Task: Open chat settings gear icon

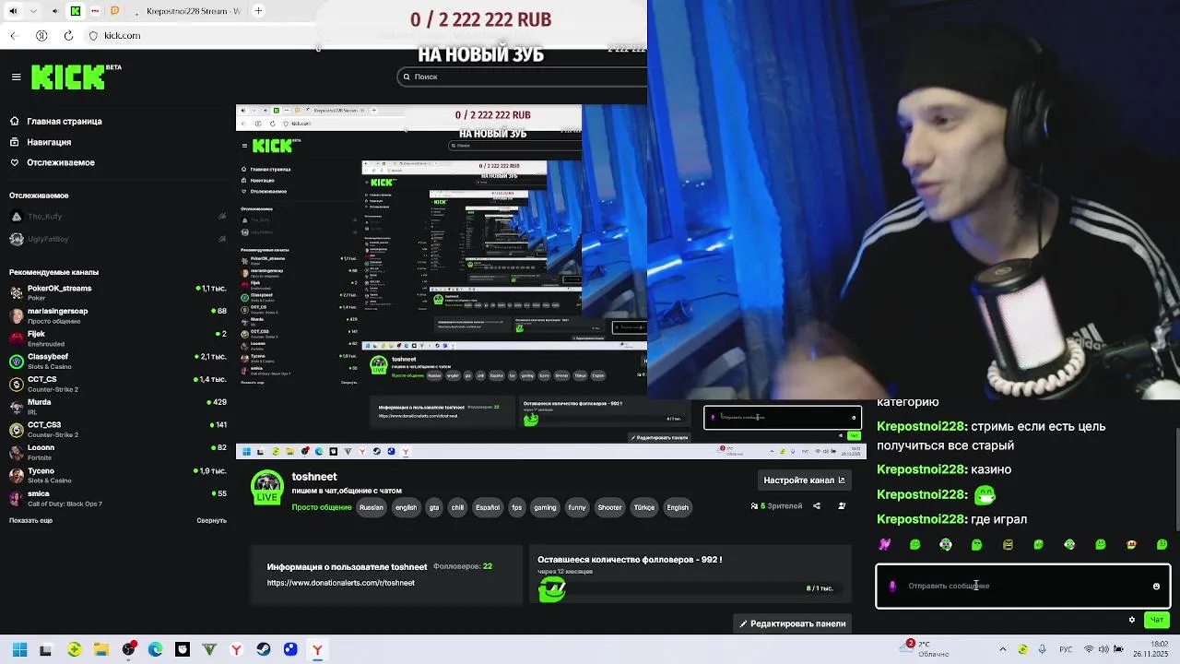Action: [x=1132, y=620]
